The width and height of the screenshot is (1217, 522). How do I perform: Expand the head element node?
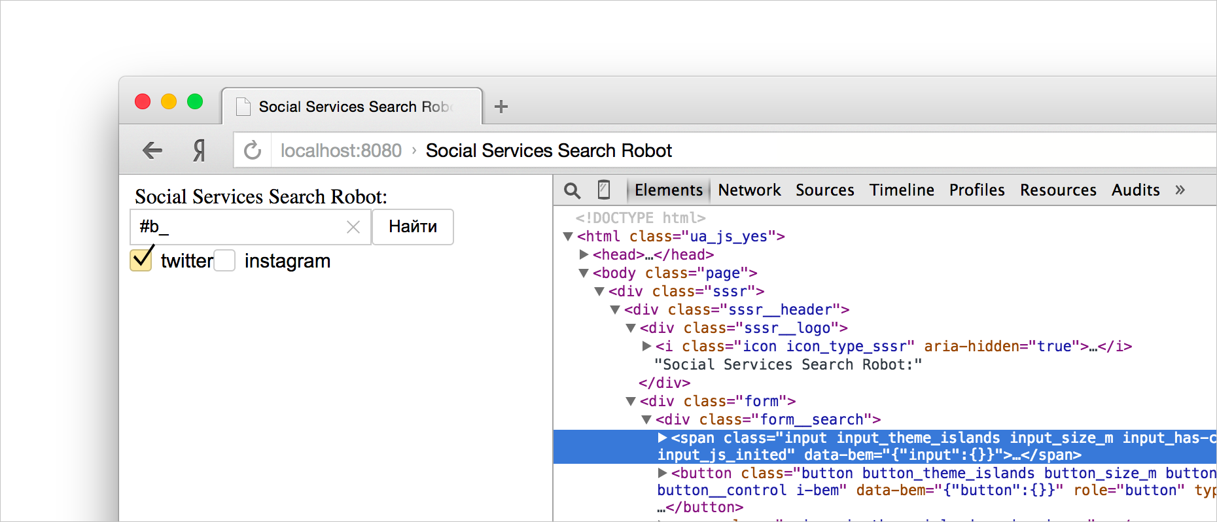[584, 254]
